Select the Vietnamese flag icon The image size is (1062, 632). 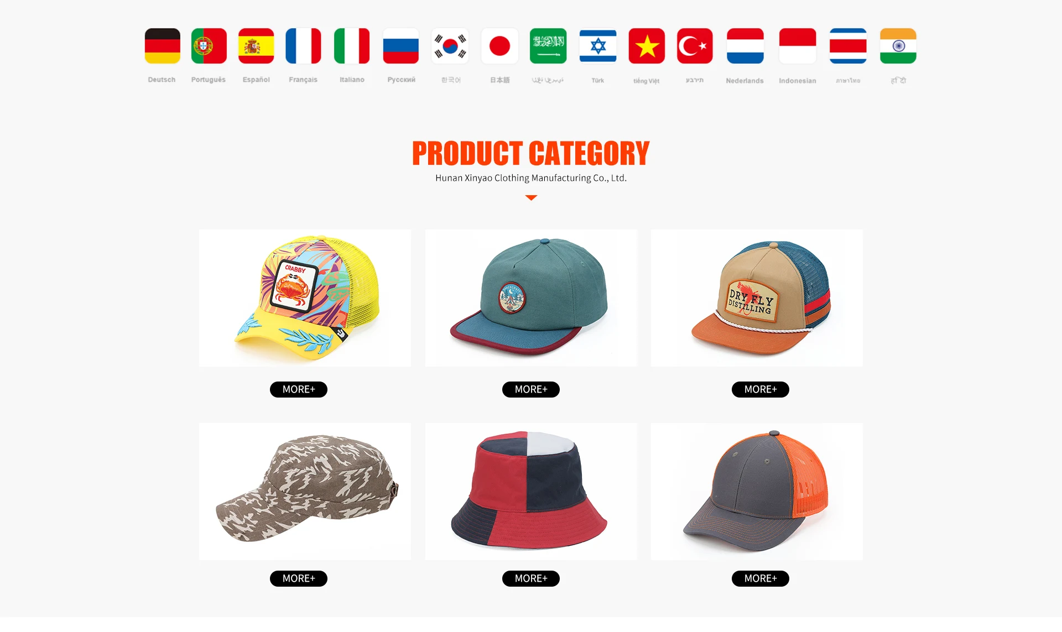[647, 46]
